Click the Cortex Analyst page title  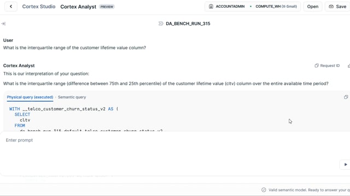tap(78, 7)
